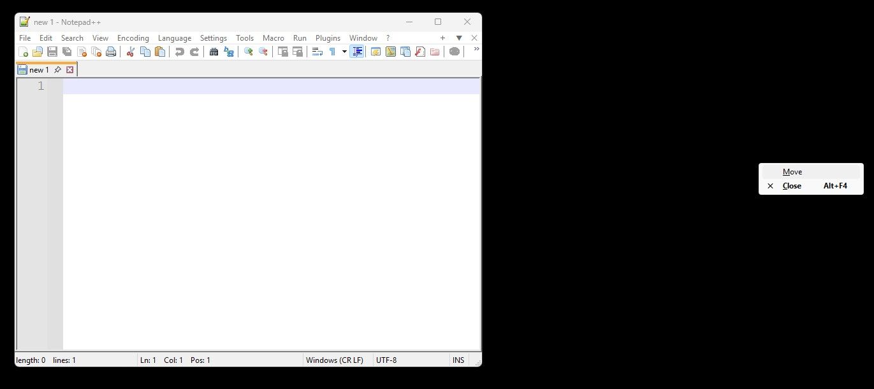Toggle synchronize horizontal scrolling icon

[298, 52]
